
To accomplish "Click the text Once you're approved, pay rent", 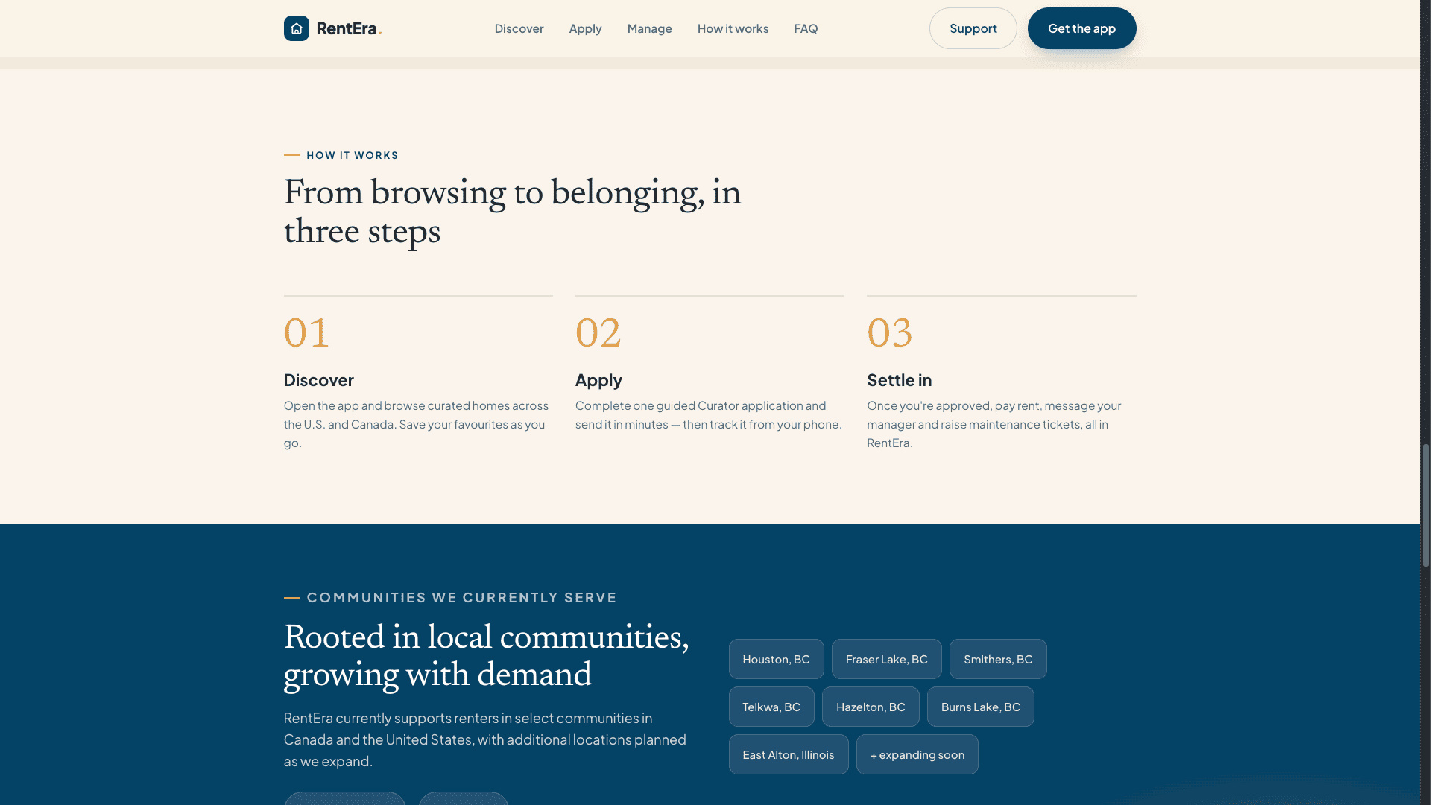I will click(994, 424).
